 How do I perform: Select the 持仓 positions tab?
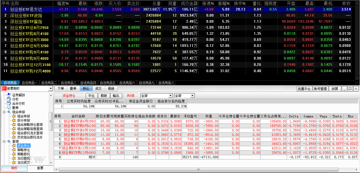pyautogui.click(x=86, y=89)
